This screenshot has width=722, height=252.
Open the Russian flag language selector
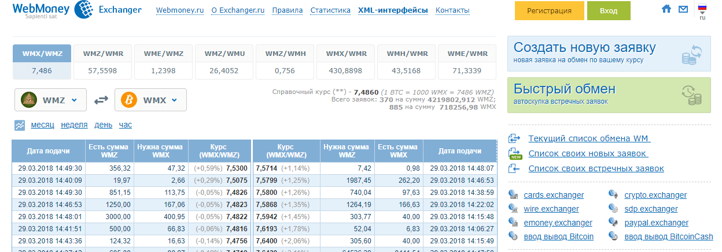click(x=702, y=12)
